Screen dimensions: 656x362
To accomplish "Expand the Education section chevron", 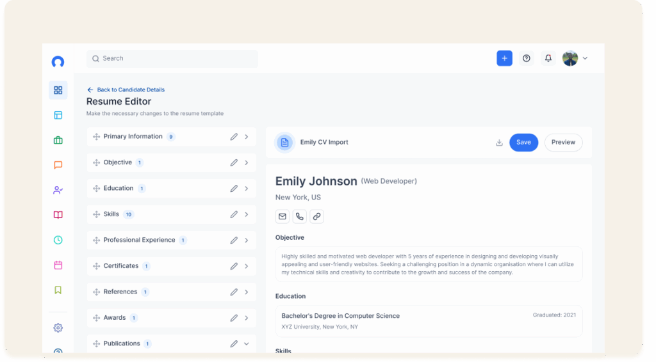I will click(247, 188).
